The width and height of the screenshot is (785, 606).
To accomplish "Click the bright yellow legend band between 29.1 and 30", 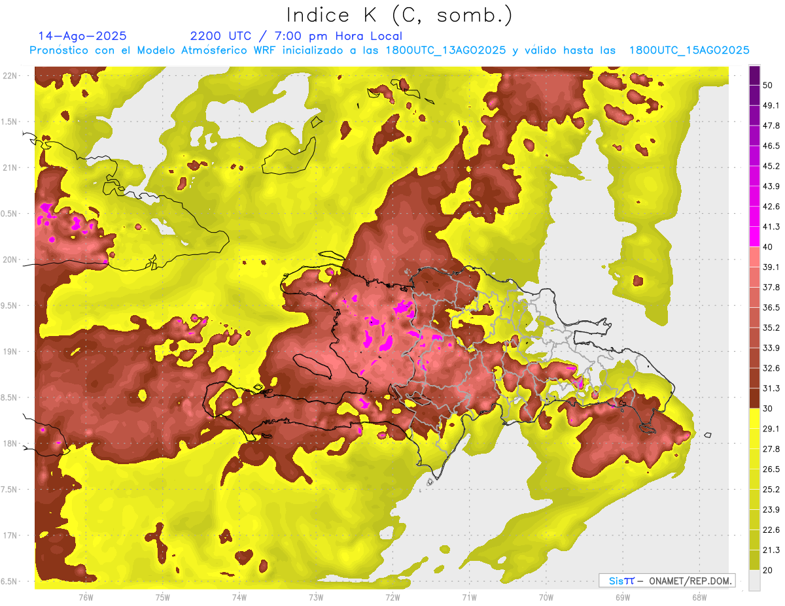I will tap(754, 418).
